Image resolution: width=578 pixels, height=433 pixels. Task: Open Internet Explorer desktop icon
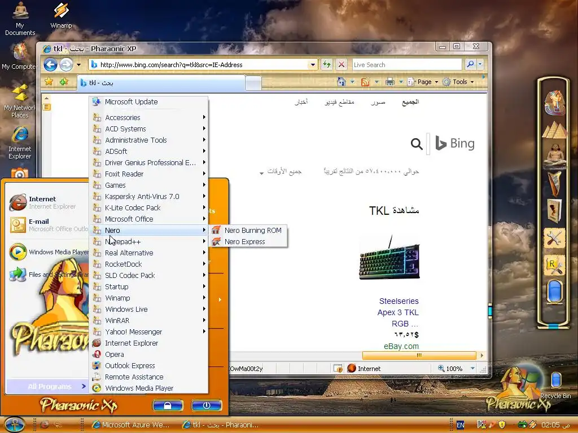(x=20, y=143)
